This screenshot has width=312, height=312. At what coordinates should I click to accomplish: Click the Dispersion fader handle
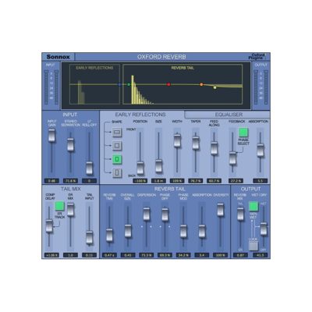pos(147,214)
